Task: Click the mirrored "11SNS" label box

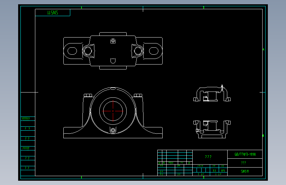Action: click(52, 13)
